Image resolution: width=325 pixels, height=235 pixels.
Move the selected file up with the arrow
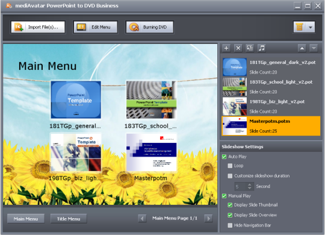[302, 48]
